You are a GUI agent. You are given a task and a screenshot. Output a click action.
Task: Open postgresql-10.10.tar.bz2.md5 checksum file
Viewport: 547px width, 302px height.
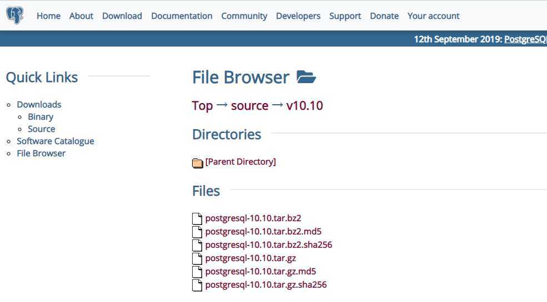tap(263, 232)
